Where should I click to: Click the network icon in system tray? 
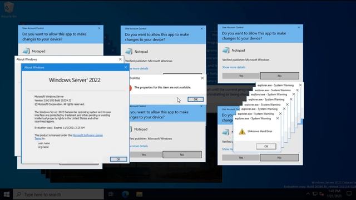pos(315,194)
